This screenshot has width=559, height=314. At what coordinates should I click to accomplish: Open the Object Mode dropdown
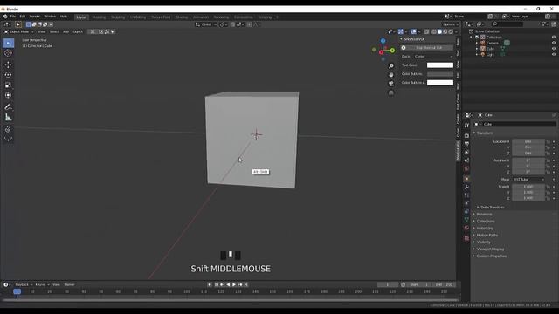(19, 31)
